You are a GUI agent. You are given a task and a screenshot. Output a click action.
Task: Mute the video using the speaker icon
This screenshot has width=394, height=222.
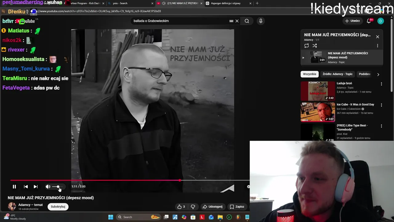(x=48, y=187)
